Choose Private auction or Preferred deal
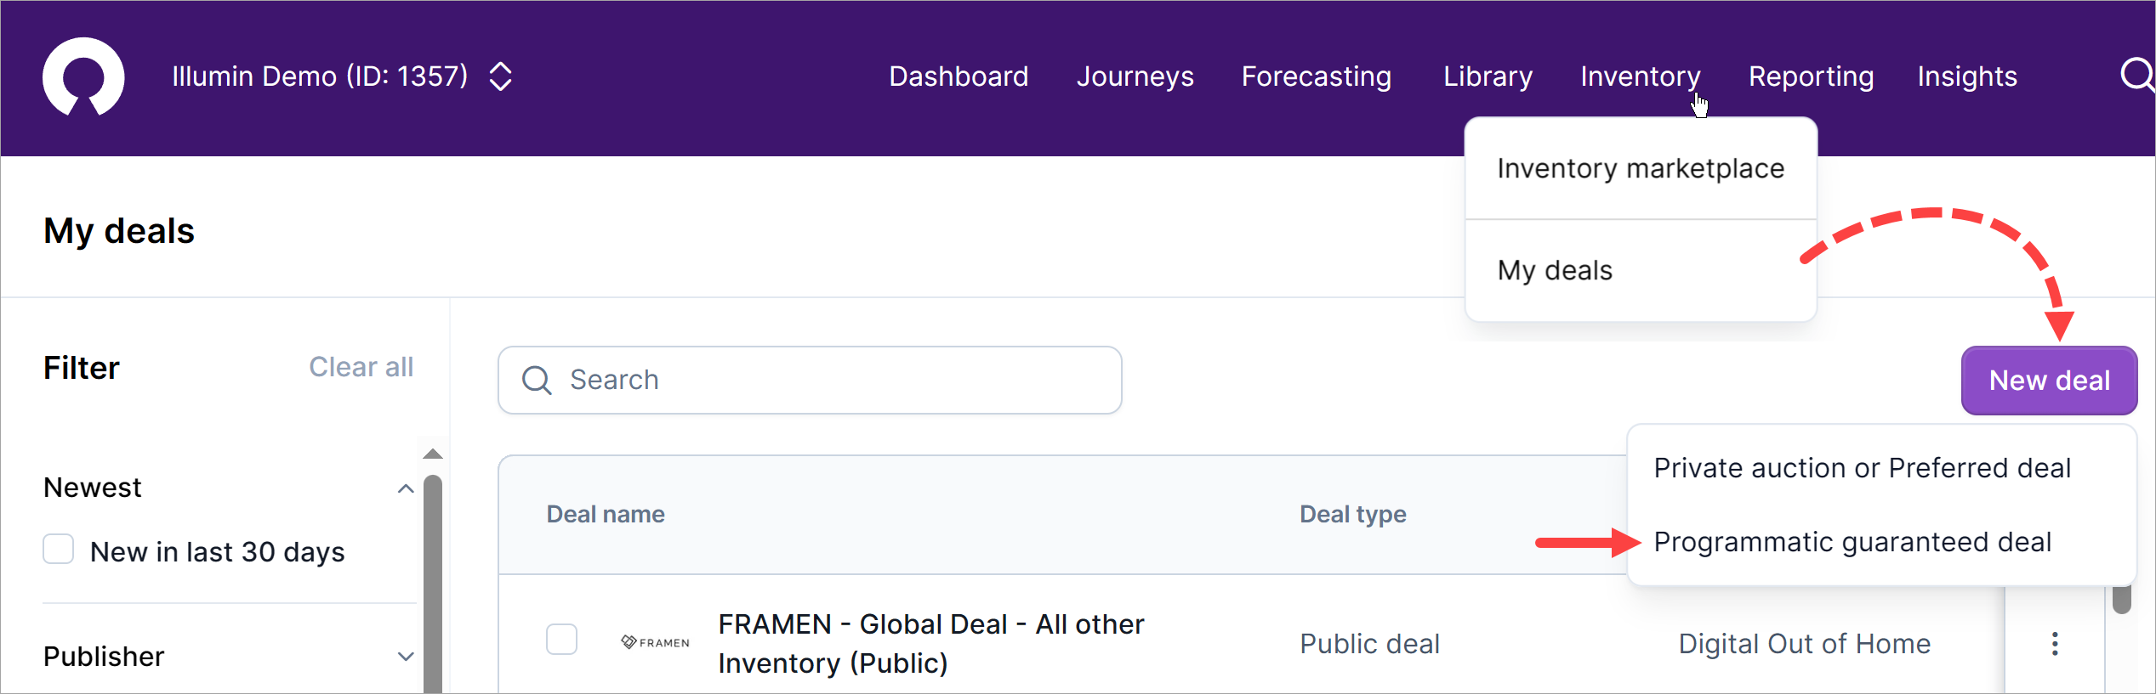 click(1862, 468)
